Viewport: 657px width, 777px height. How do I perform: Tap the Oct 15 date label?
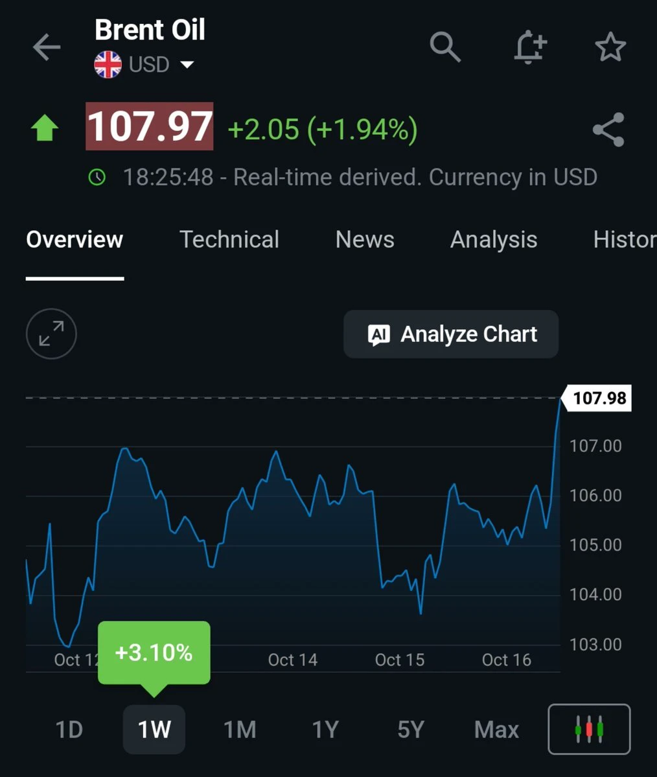[x=399, y=660]
